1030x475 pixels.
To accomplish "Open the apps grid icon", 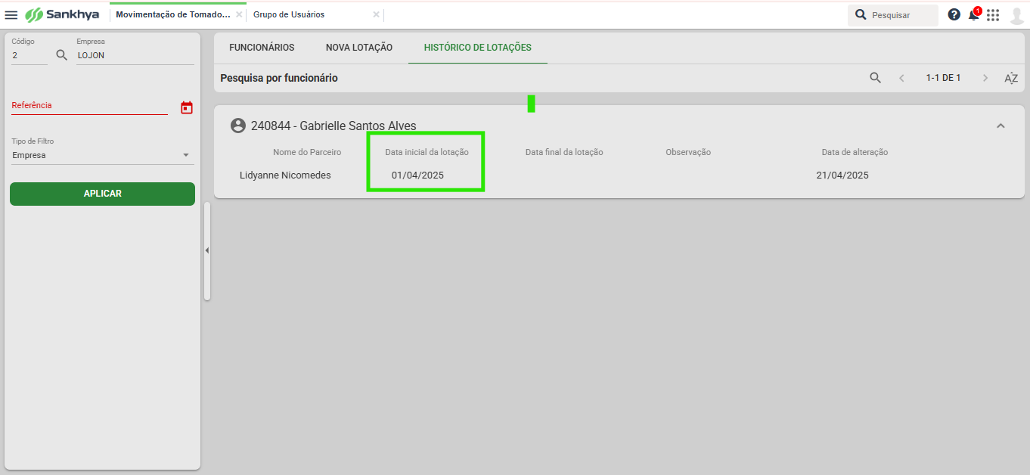I will pos(993,15).
